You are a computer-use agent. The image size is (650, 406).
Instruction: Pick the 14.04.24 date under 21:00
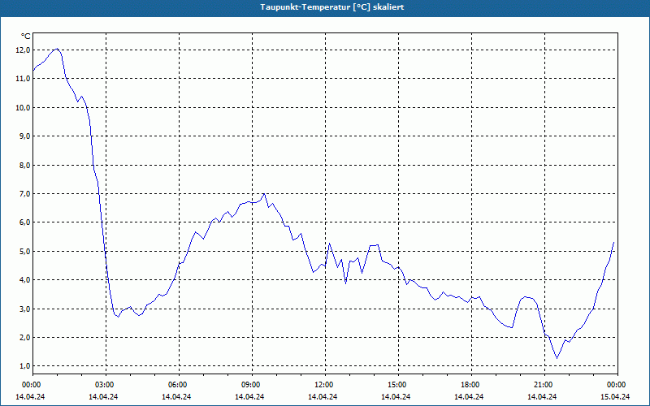pos(542,396)
